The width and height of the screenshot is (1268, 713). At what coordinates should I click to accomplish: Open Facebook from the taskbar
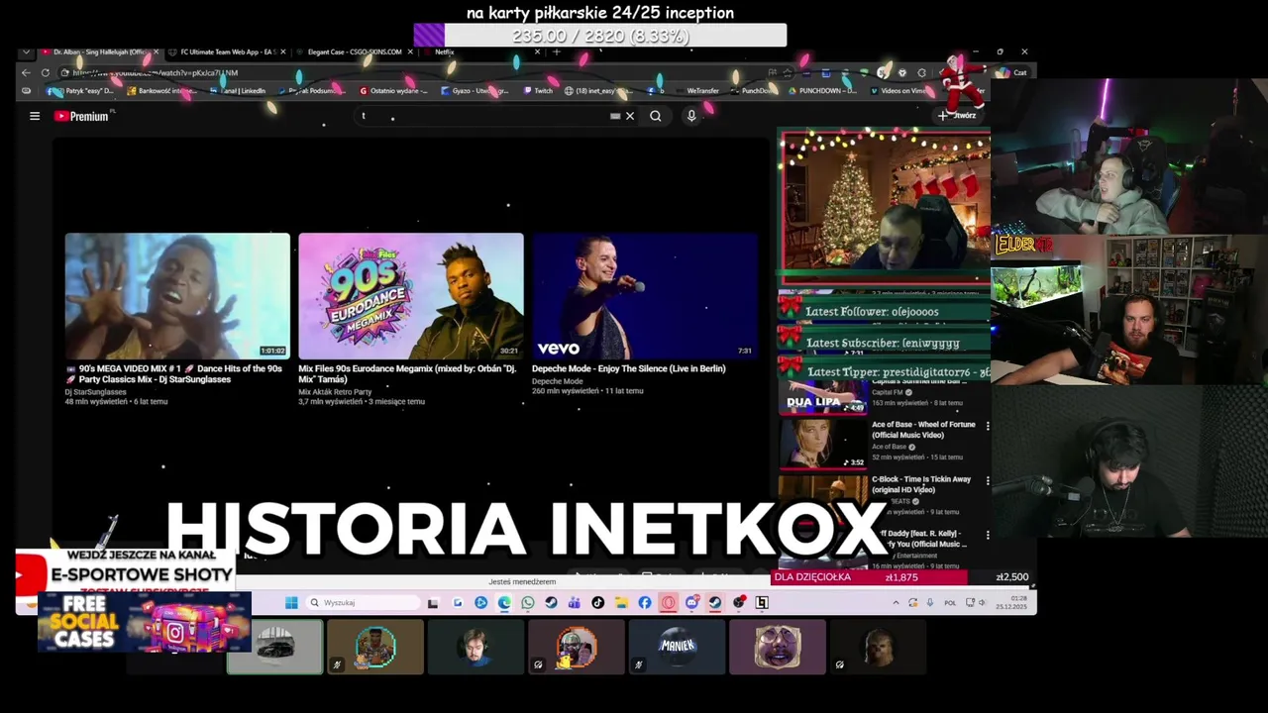click(x=645, y=602)
